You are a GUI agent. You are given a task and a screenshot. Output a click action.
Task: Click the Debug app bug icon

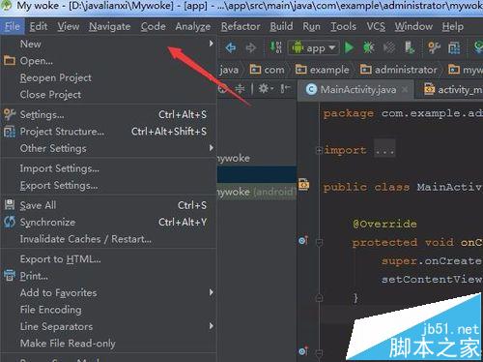point(368,47)
